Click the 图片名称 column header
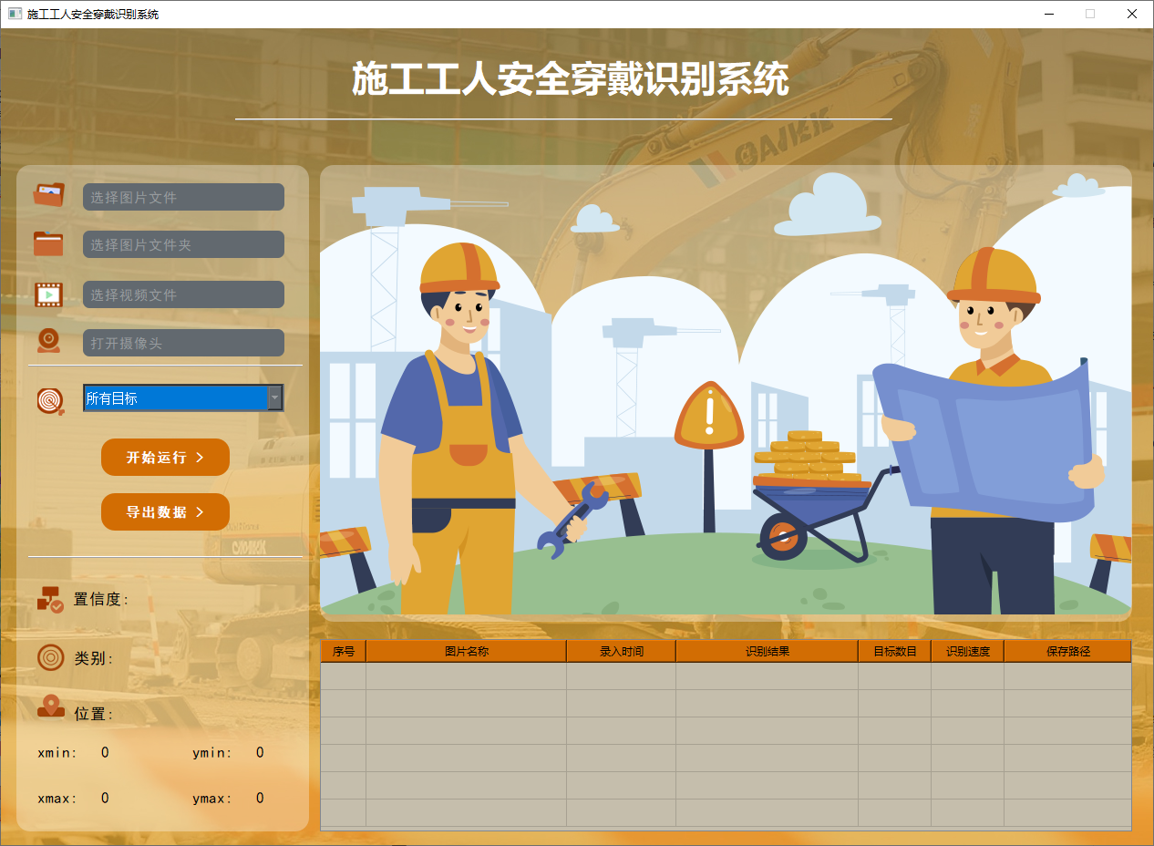The width and height of the screenshot is (1154, 846). pos(467,651)
